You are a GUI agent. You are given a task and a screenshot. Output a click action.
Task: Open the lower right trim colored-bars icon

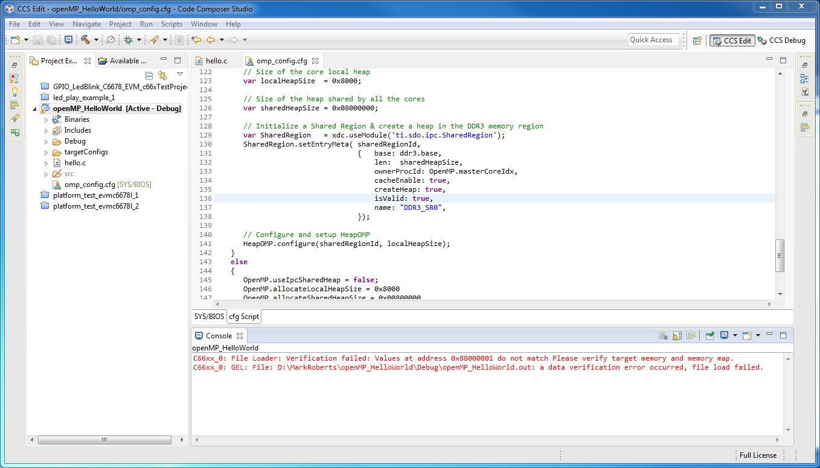[804, 127]
